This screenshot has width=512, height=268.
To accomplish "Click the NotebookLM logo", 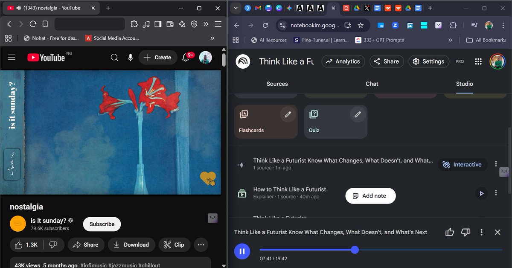I will pyautogui.click(x=244, y=61).
